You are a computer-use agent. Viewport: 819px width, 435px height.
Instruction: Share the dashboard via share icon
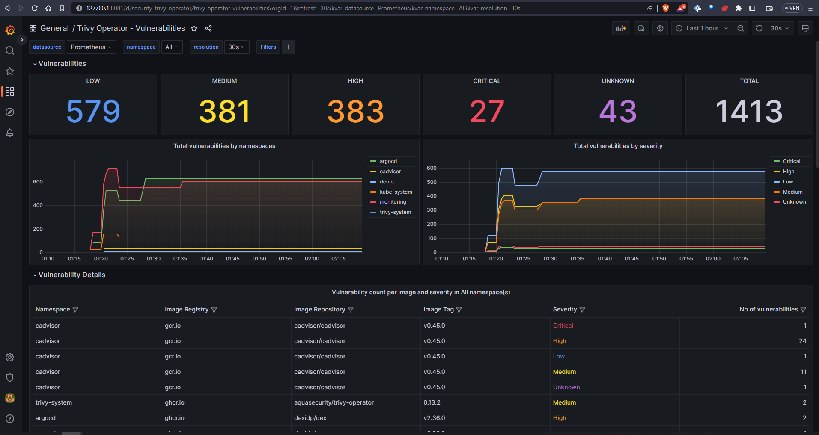(x=208, y=28)
